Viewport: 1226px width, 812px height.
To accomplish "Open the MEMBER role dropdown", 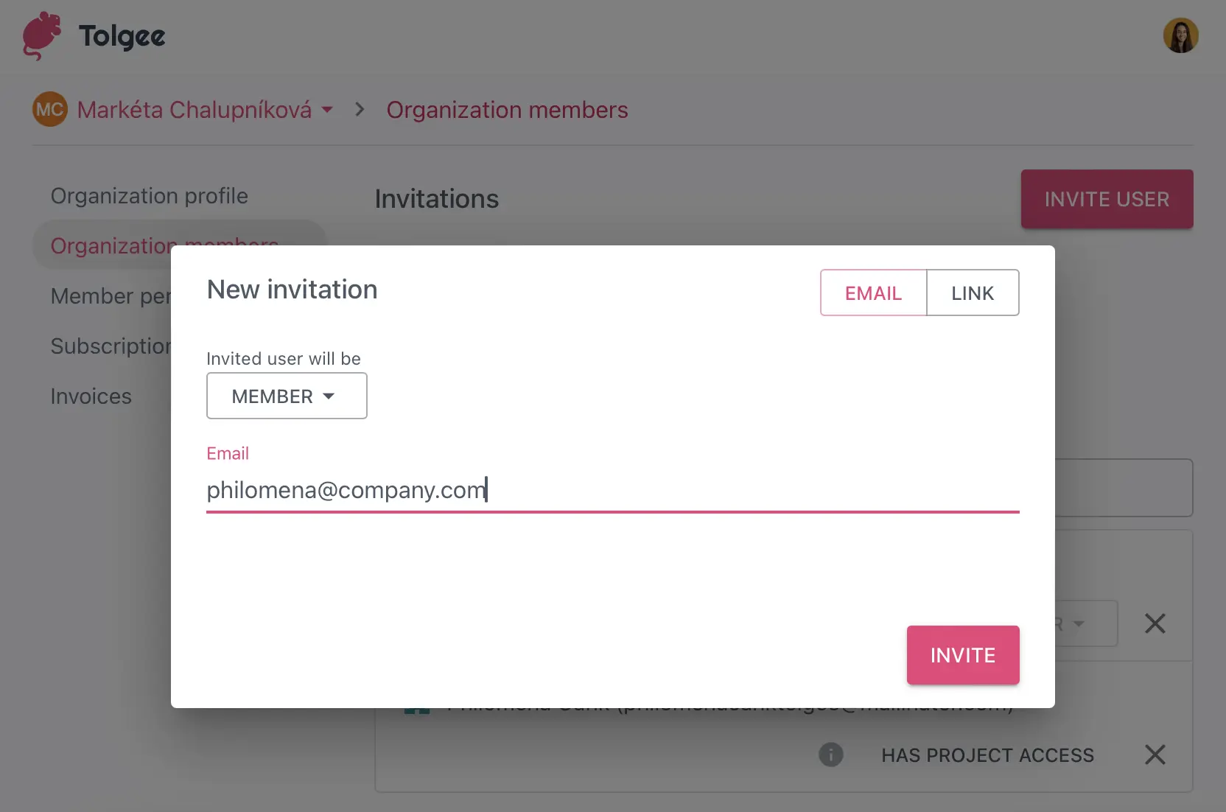I will tap(287, 396).
